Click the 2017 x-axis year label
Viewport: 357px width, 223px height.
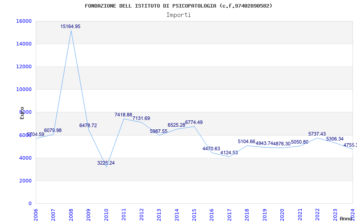[230, 215]
